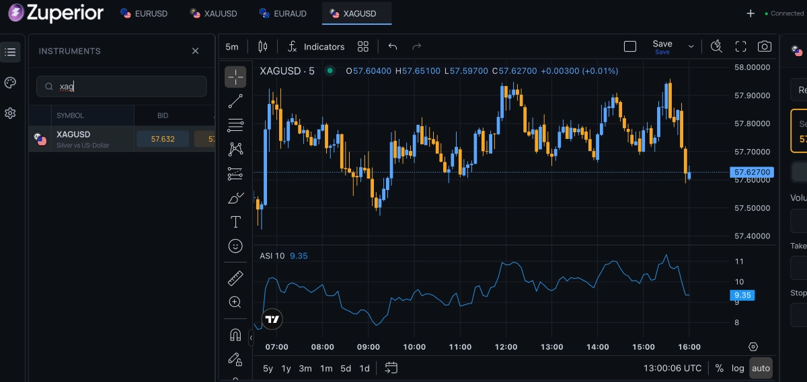This screenshot has width=807, height=382.
Task: Click the 57.62700 price label
Action: pos(752,173)
